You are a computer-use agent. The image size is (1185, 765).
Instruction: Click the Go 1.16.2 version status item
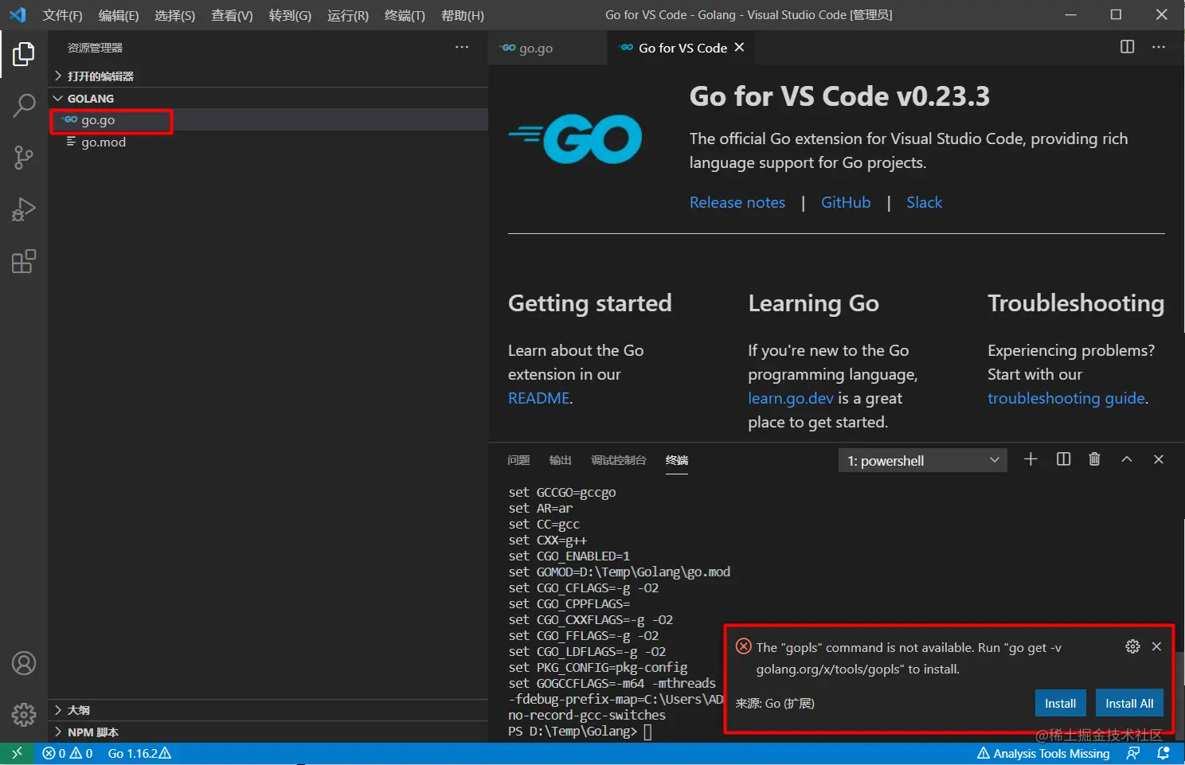pos(139,753)
